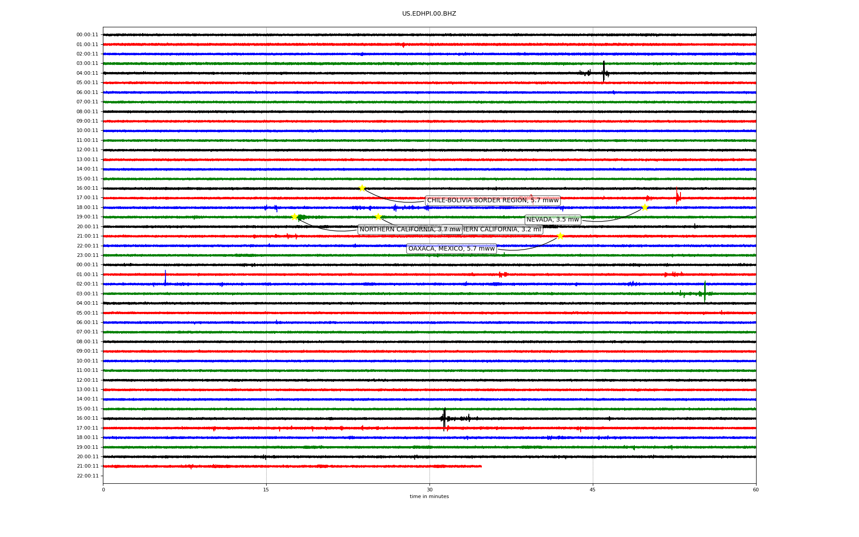The width and height of the screenshot is (859, 537).
Task: Click the 30 tick on the x-axis
Action: 429,490
